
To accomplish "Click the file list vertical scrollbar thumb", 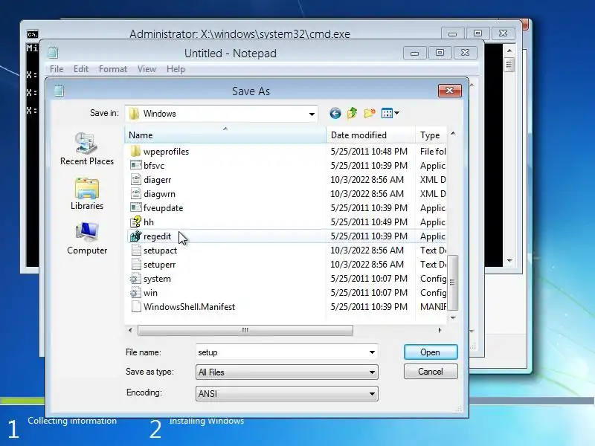I will [453, 282].
